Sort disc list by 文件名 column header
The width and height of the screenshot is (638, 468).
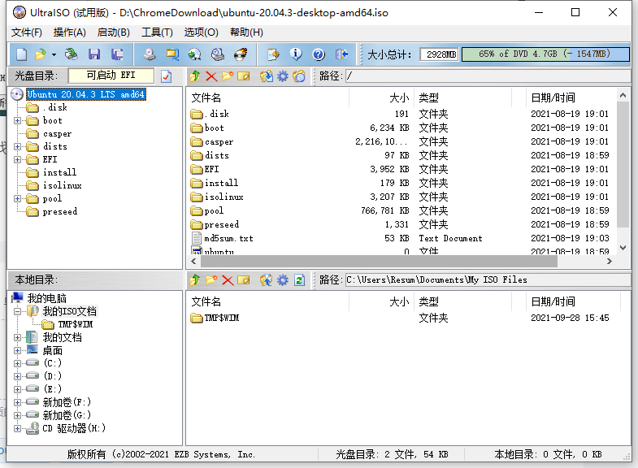267,97
